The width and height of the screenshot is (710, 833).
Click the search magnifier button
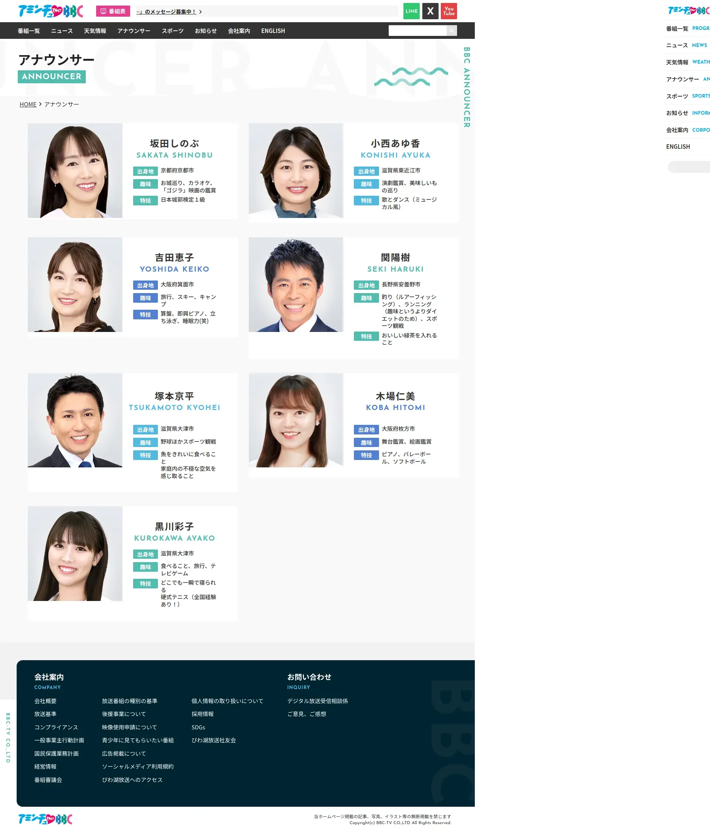[x=452, y=31]
